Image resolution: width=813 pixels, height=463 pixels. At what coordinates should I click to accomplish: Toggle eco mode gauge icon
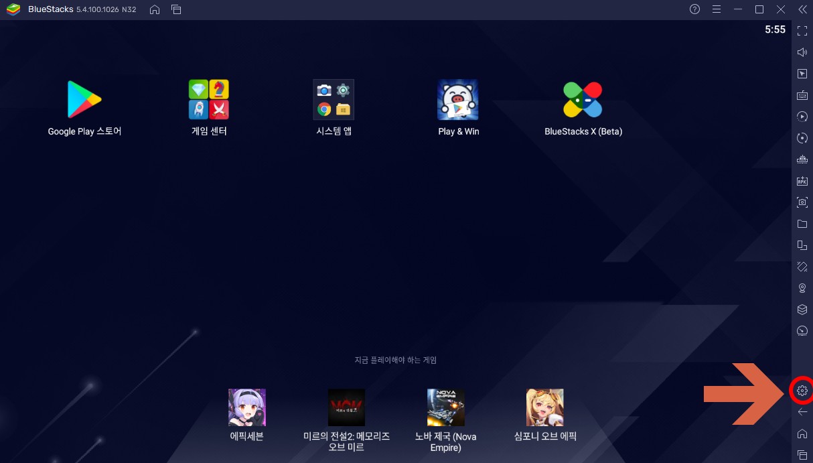(x=802, y=330)
